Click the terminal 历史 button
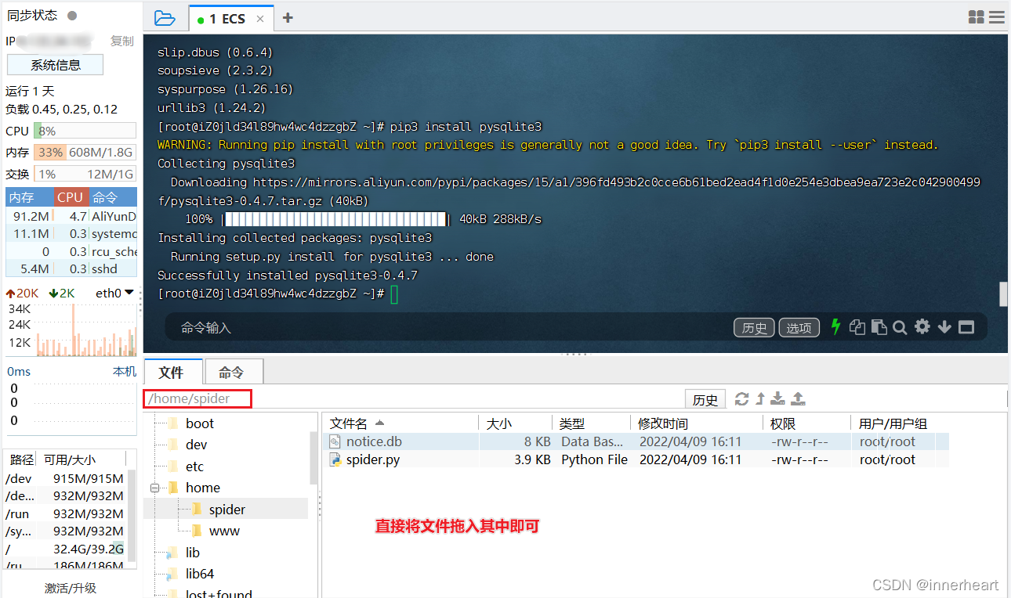The image size is (1011, 598). pyautogui.click(x=754, y=328)
